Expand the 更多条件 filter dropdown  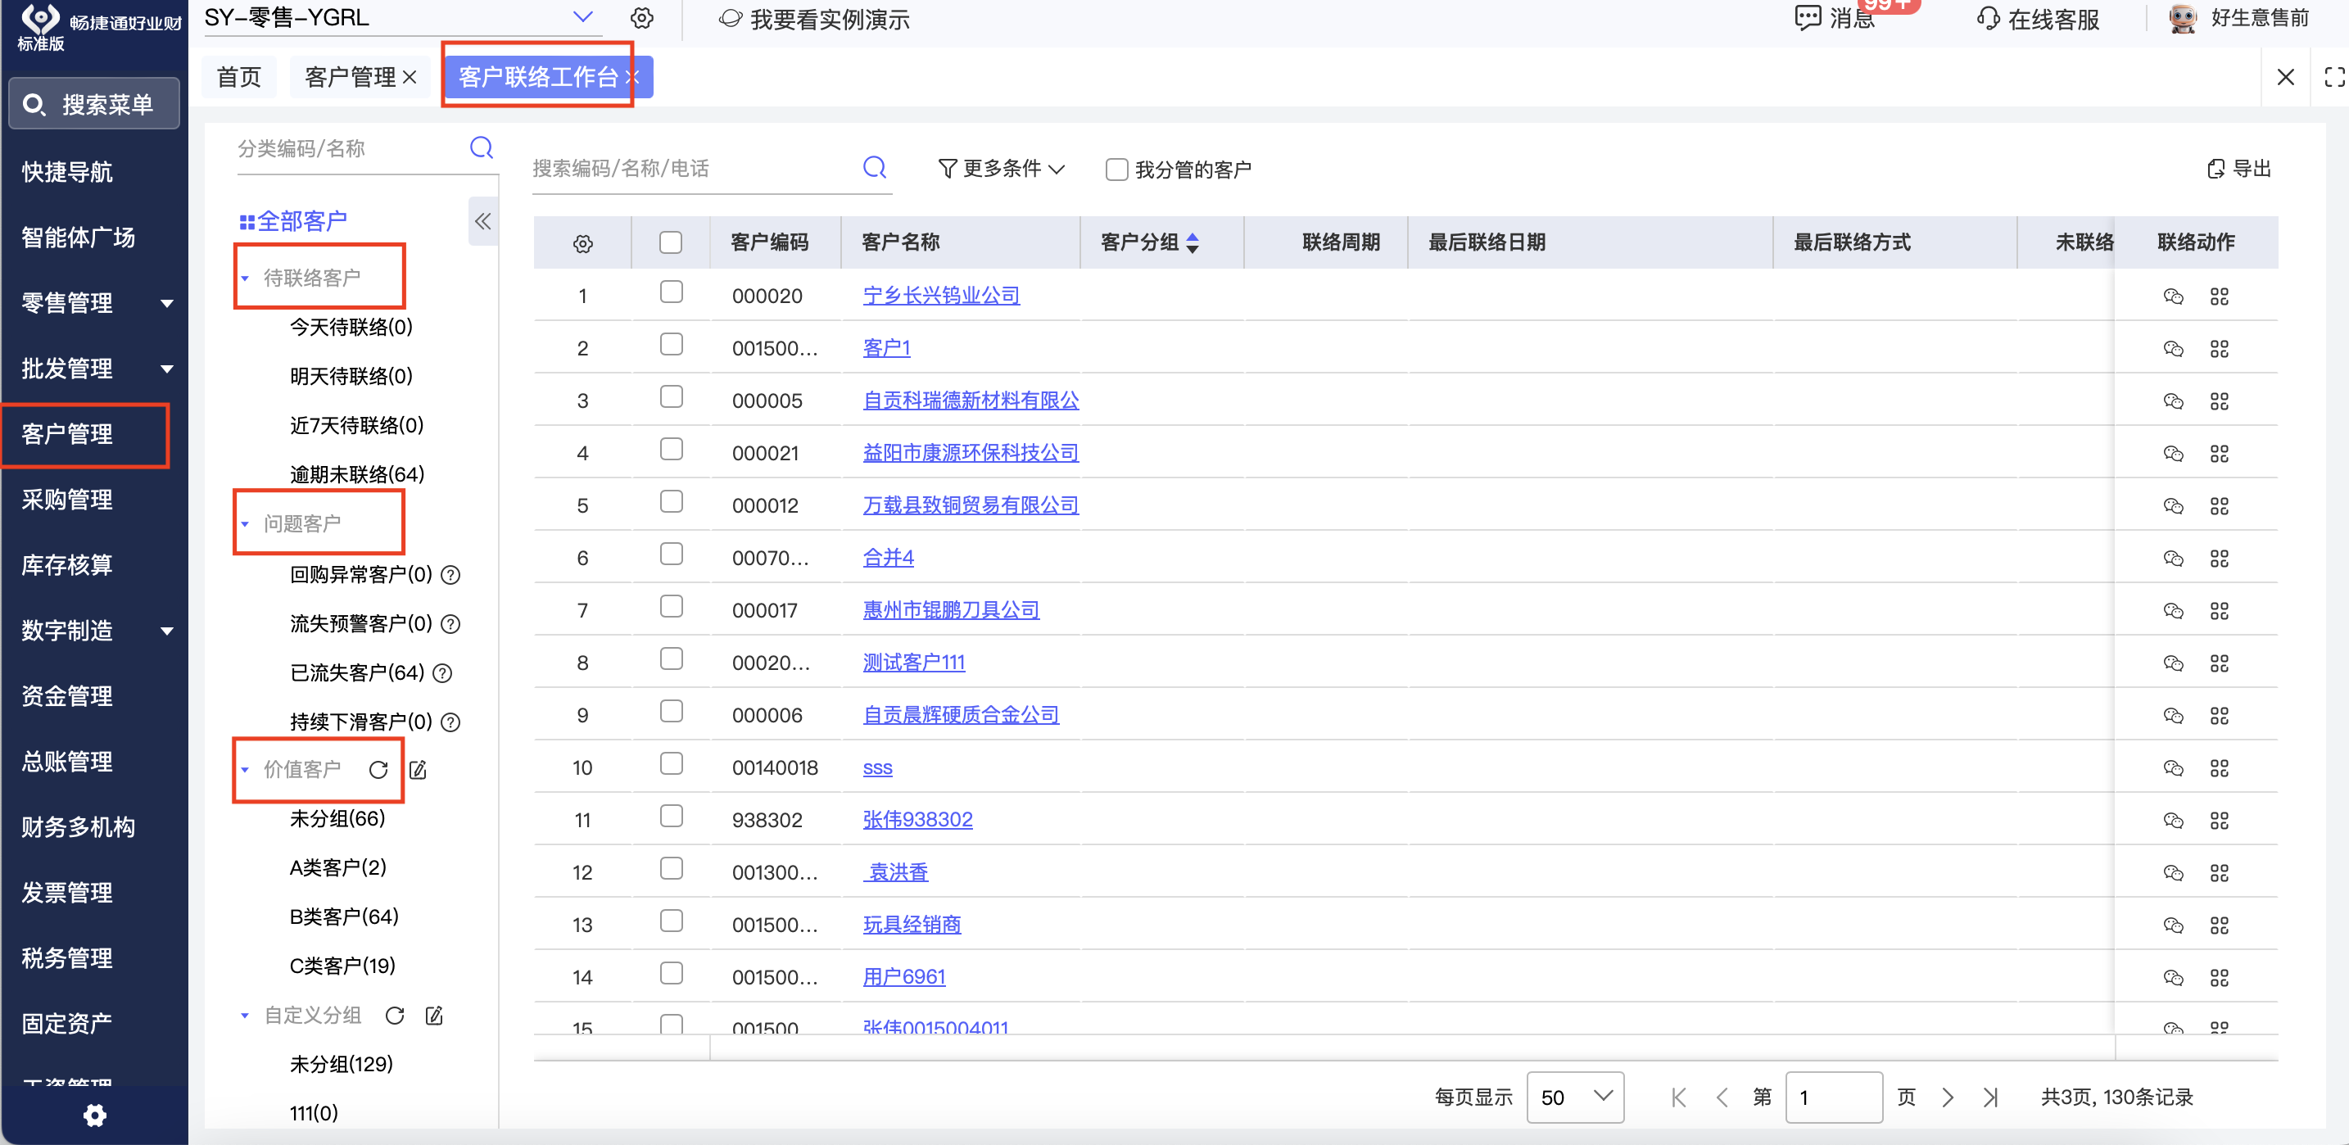[x=1003, y=169]
